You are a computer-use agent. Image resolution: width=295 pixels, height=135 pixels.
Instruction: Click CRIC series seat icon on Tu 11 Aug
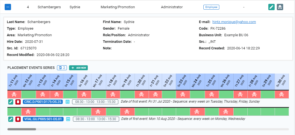pos(14,94)
